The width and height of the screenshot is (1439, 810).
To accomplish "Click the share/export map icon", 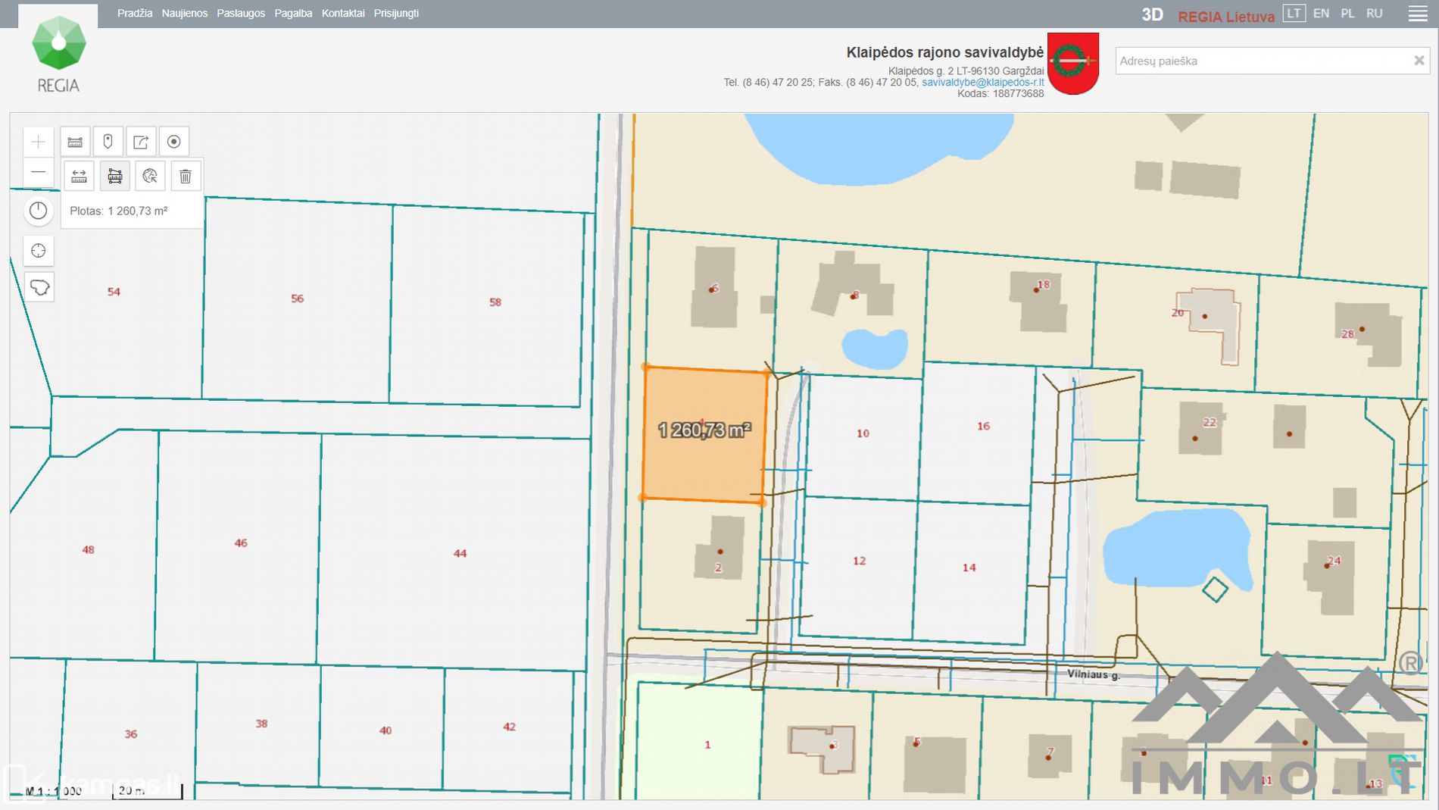I will [x=141, y=142].
